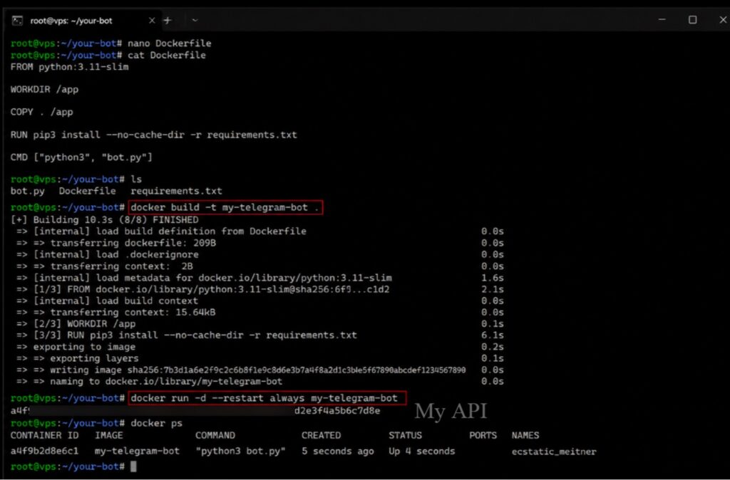Click 'transferring context: 15.64kB' line

click(116, 312)
